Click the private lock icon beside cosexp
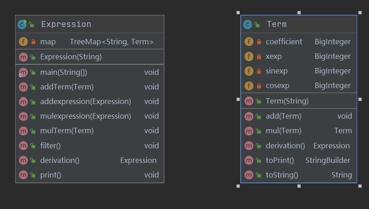 click(x=259, y=86)
